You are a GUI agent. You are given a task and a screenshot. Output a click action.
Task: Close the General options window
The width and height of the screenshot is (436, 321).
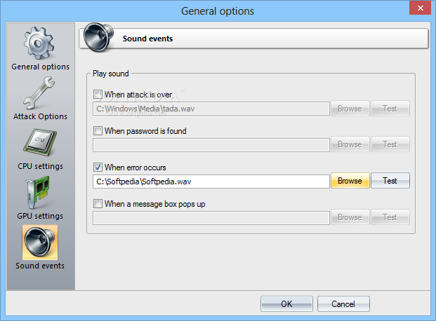click(x=420, y=8)
